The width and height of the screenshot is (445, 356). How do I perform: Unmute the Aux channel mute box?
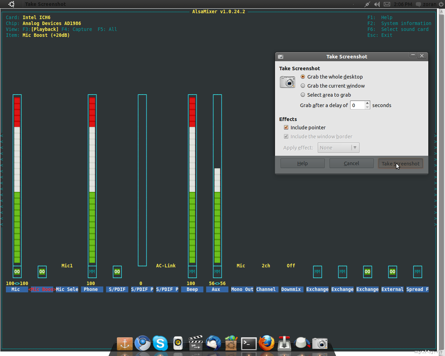(x=217, y=272)
